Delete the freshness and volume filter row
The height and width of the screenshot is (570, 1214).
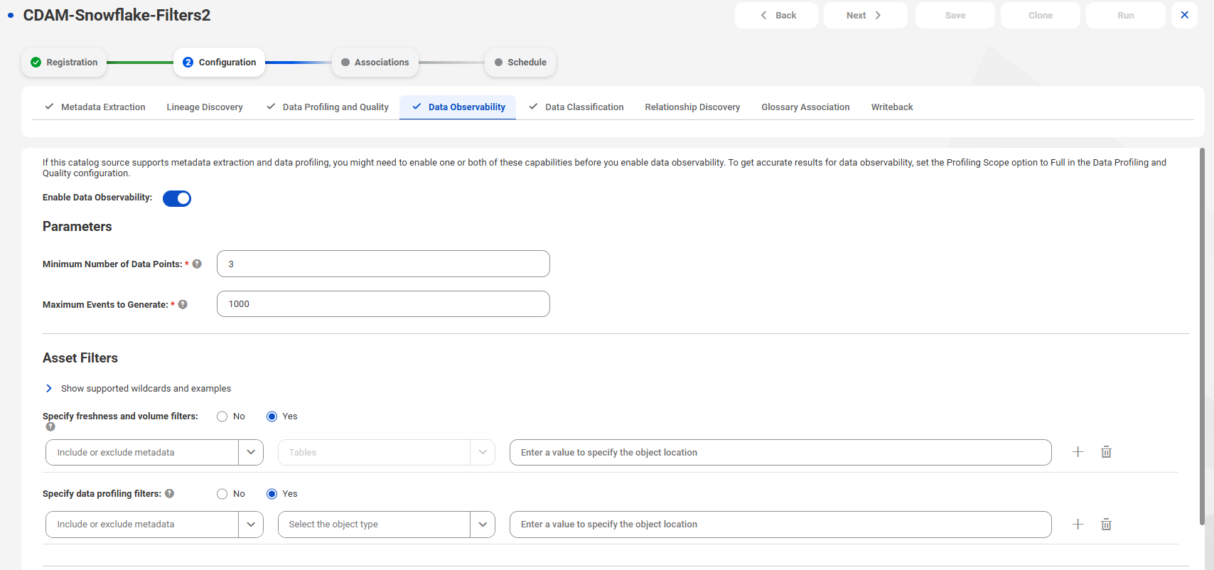(x=1106, y=452)
